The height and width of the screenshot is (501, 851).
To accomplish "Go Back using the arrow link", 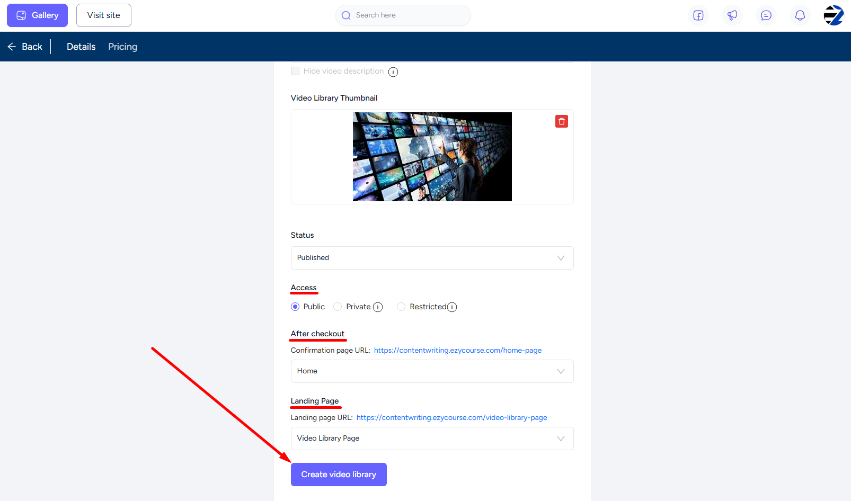I will 25,47.
